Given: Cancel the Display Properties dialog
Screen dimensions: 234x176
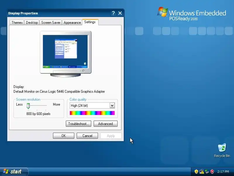Looking at the screenshot, I should click(87, 136).
